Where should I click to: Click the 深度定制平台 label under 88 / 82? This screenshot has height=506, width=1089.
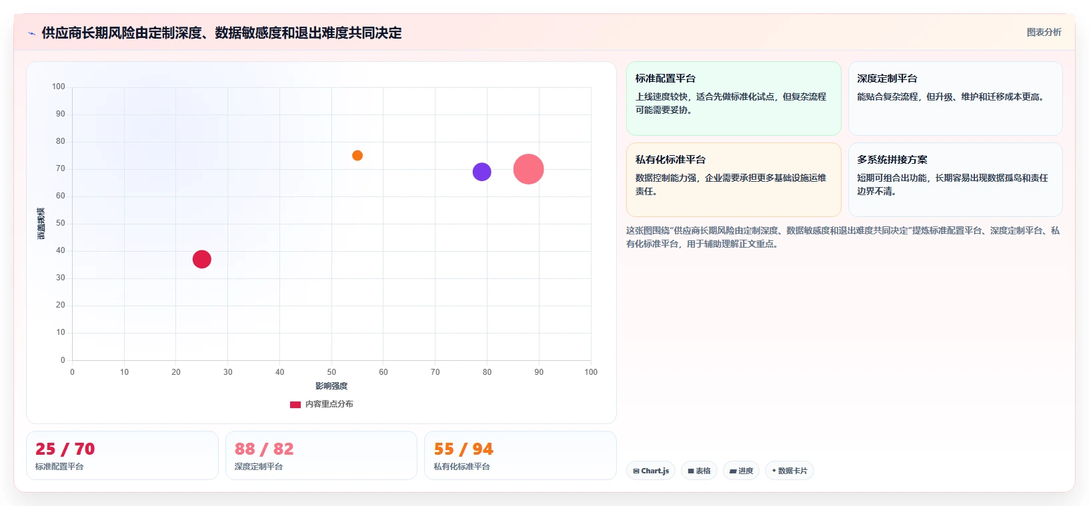pos(259,467)
